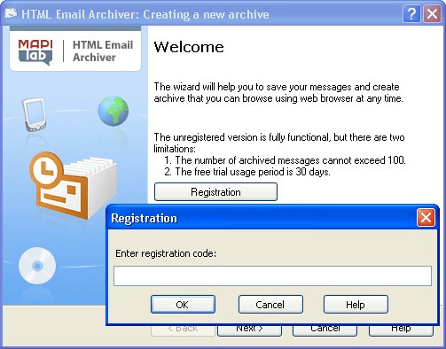Screen dimensions: 446x349
Task: Focus the registration code input field
Action: (272, 275)
